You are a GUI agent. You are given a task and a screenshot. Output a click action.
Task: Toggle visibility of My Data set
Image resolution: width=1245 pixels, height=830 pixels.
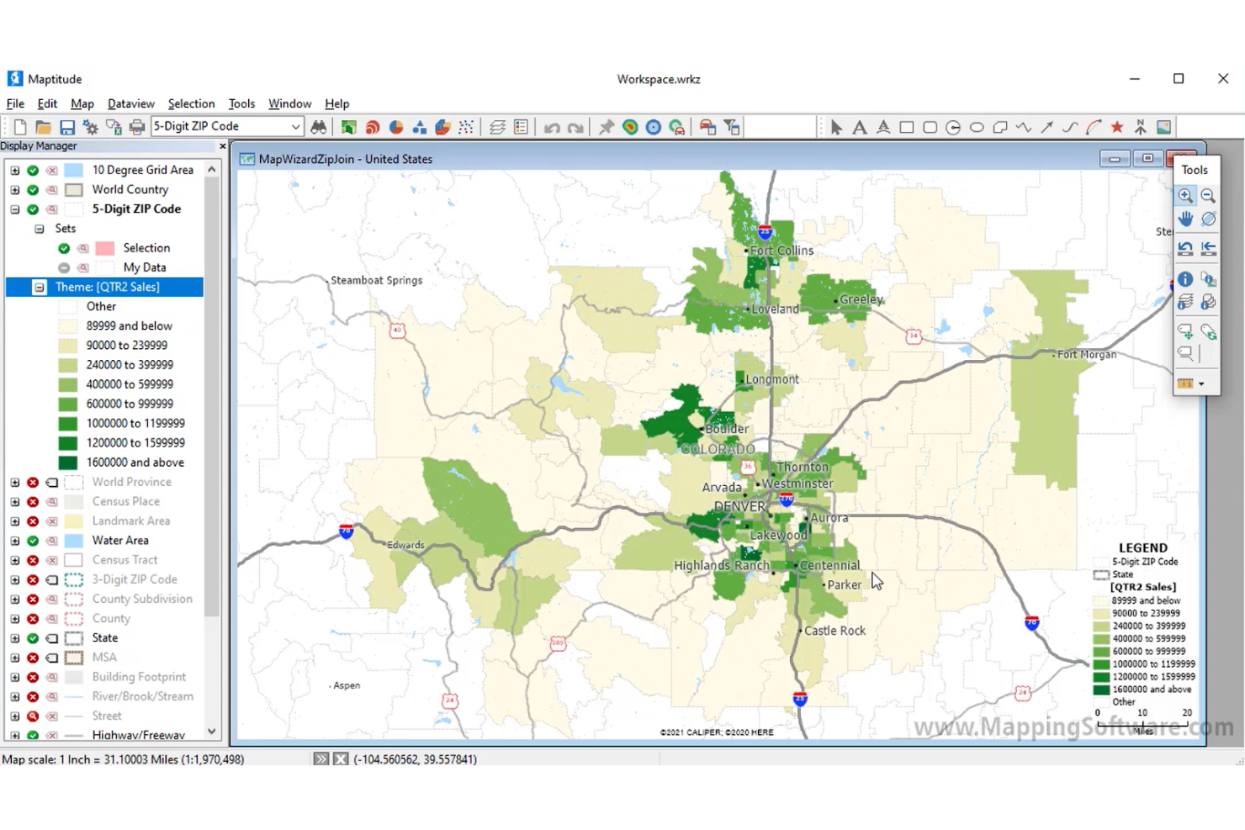pos(64,267)
